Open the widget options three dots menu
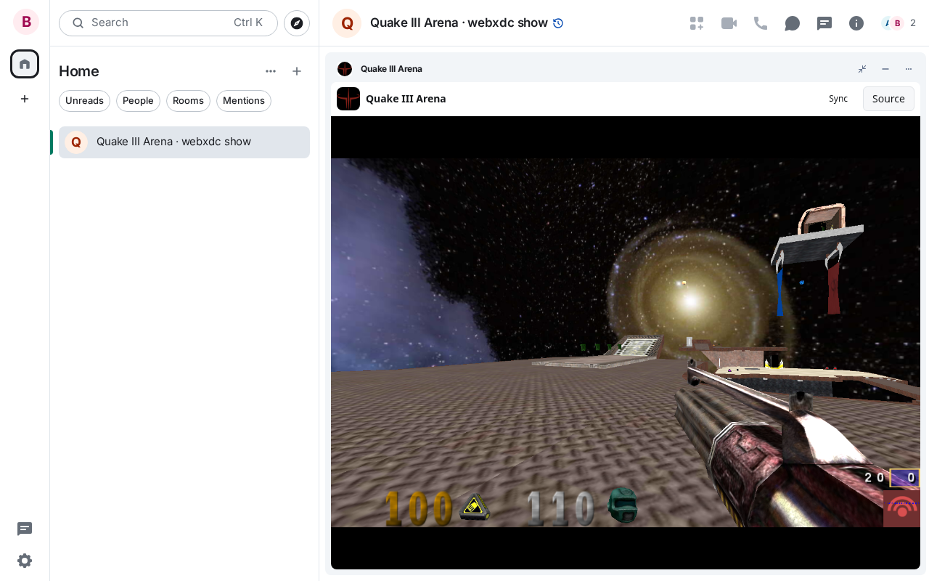This screenshot has height=581, width=929. (x=909, y=69)
